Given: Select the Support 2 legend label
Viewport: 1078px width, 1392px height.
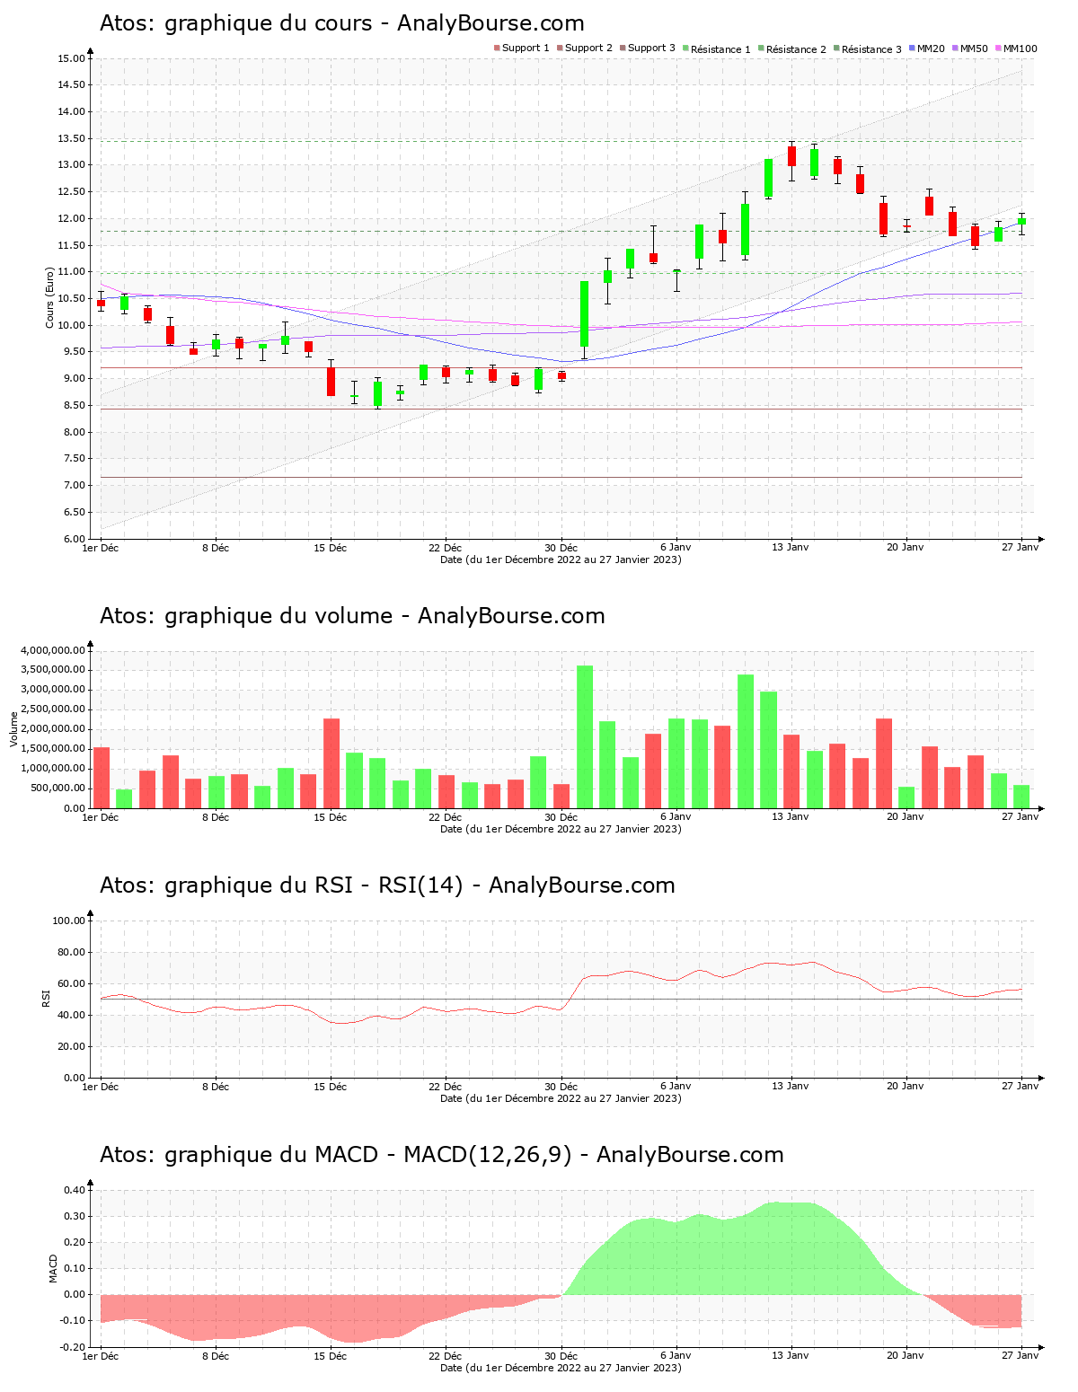Looking at the screenshot, I should click(x=588, y=48).
